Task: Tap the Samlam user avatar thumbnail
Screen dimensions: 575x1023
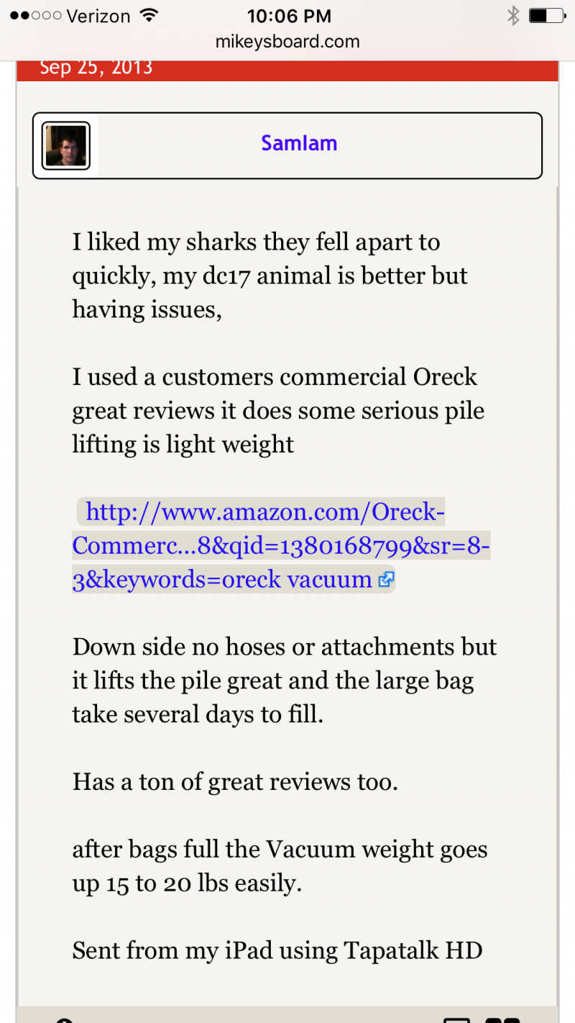Action: pyautogui.click(x=65, y=145)
